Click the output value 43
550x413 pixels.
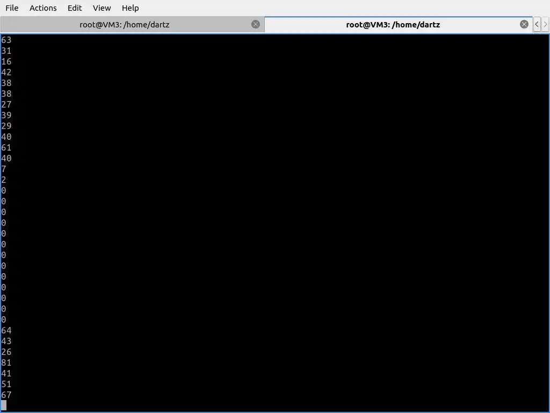[6, 341]
